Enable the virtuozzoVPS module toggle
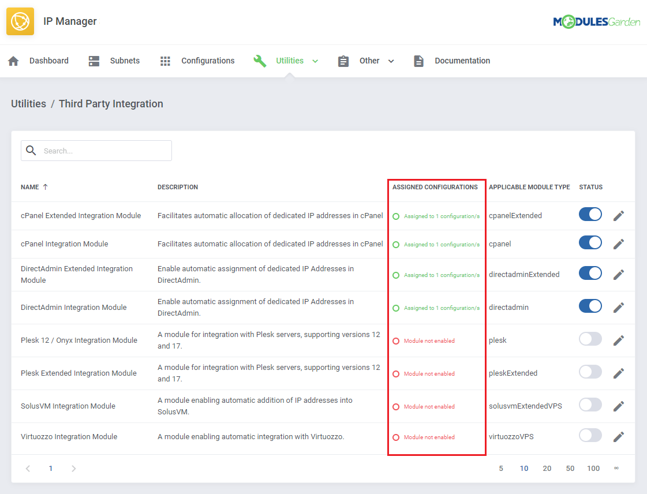The image size is (647, 494). [x=590, y=435]
